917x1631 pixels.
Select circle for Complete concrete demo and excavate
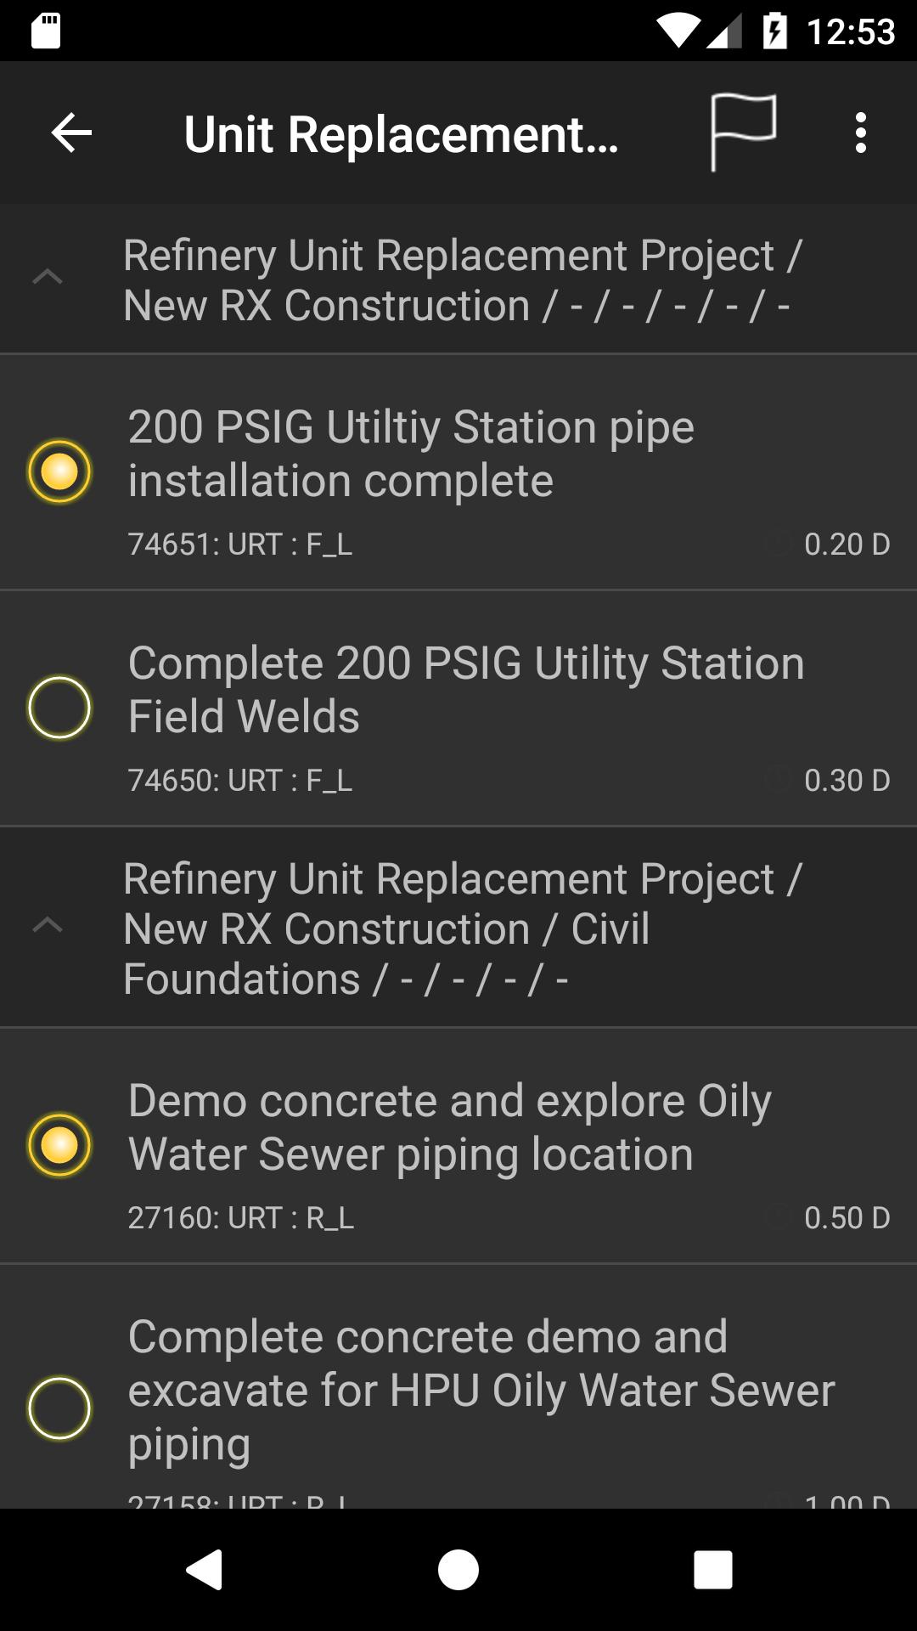pos(59,1408)
